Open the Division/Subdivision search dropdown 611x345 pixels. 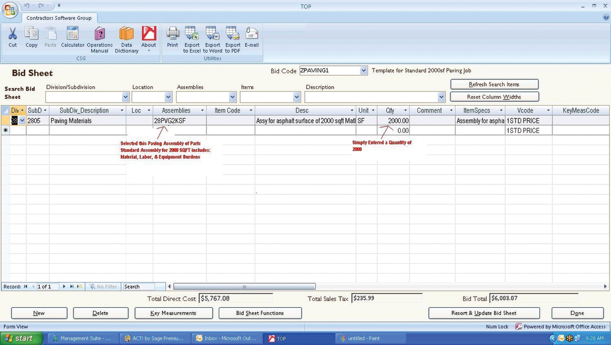[x=125, y=97]
